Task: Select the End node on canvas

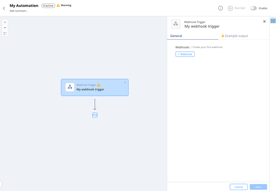Action: point(95,115)
